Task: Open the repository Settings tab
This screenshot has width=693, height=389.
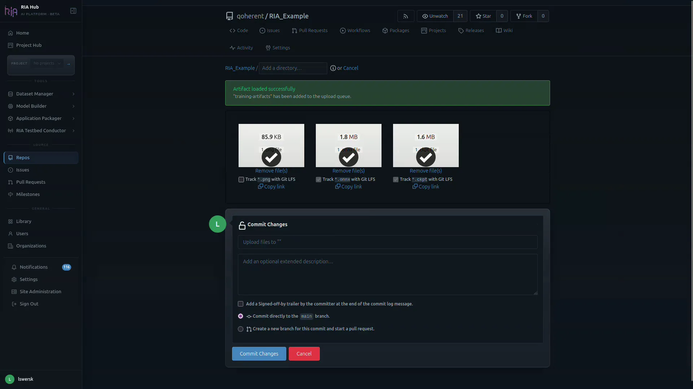Action: pos(278,48)
